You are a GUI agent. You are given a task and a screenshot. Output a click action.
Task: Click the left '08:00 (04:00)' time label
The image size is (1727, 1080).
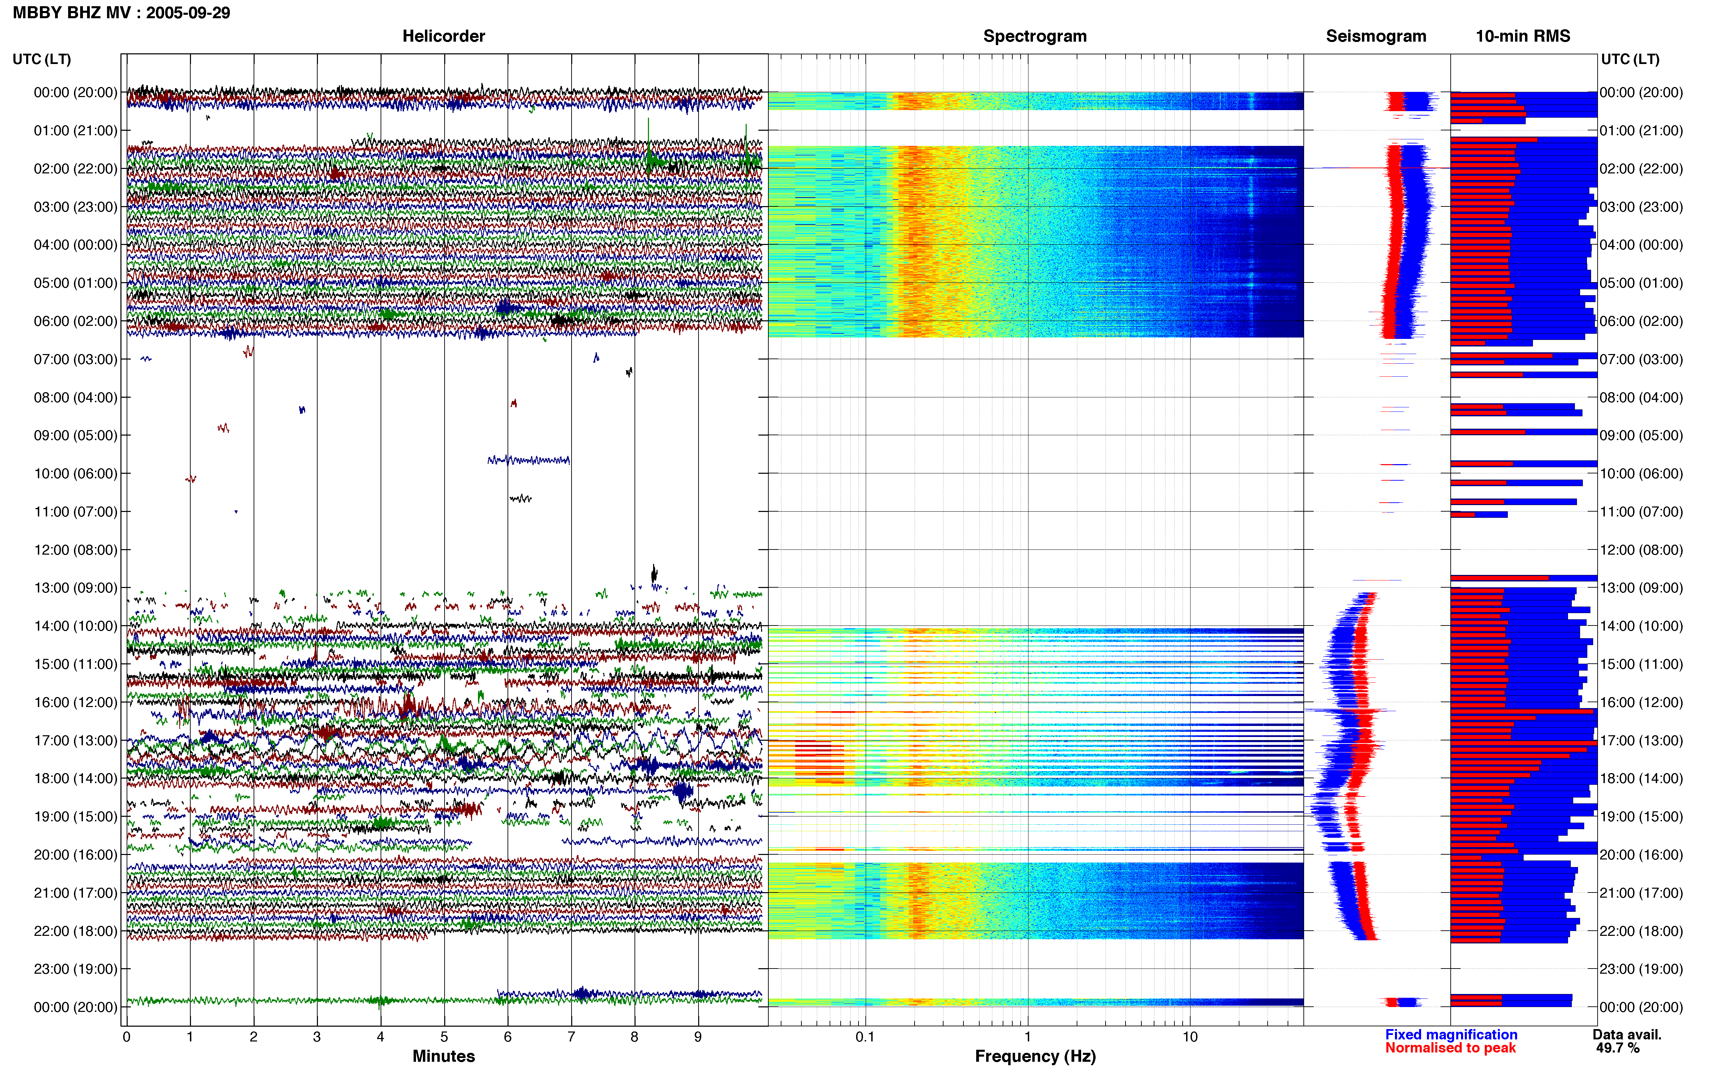[75, 397]
